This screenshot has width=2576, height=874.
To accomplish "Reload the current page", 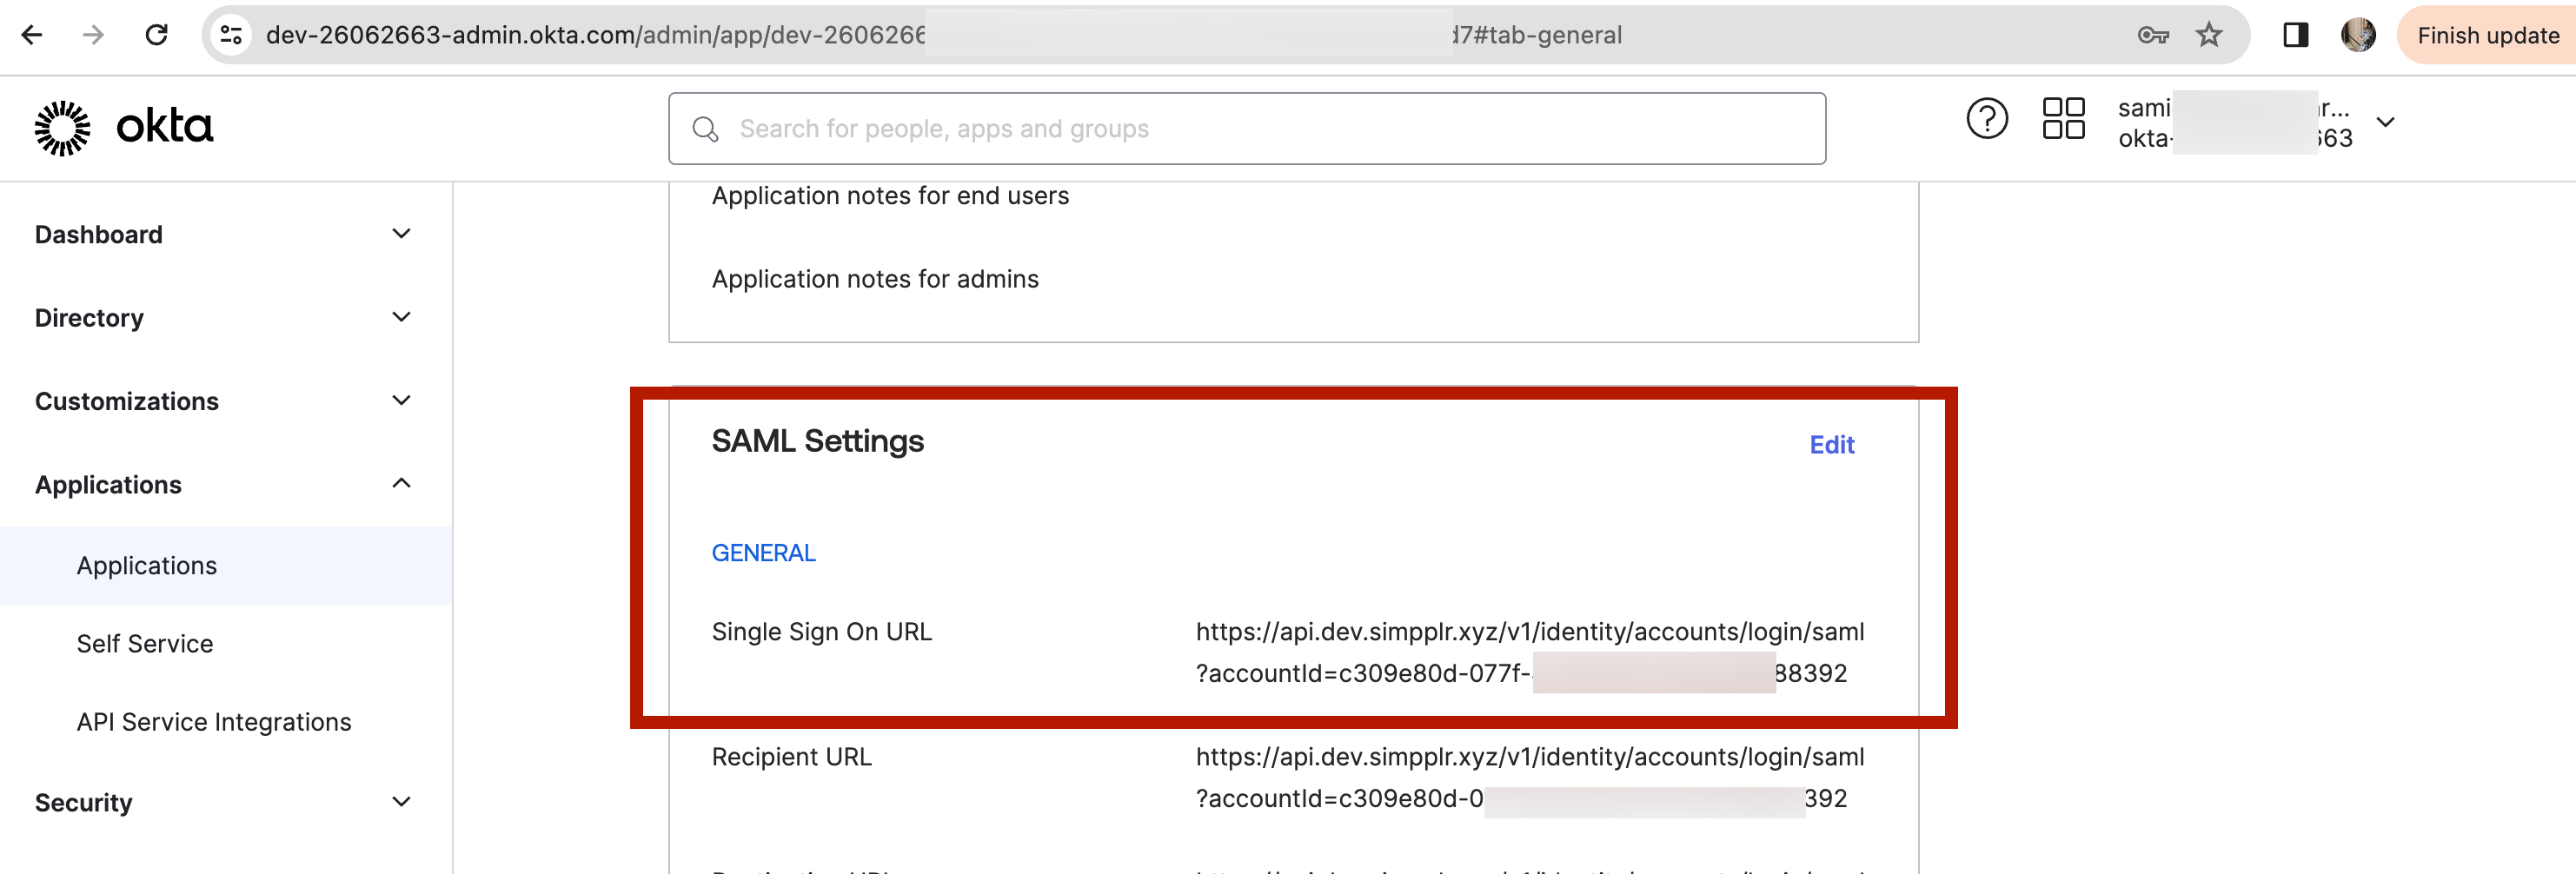I will (157, 34).
